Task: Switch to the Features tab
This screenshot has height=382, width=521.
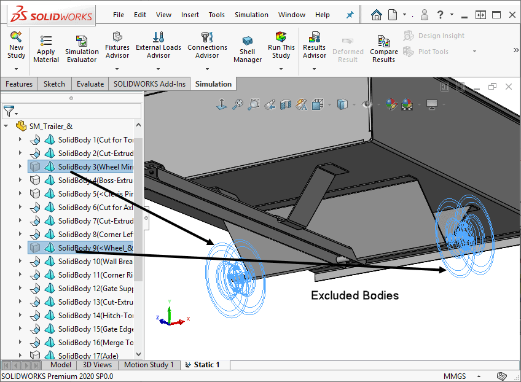Action: coord(19,84)
